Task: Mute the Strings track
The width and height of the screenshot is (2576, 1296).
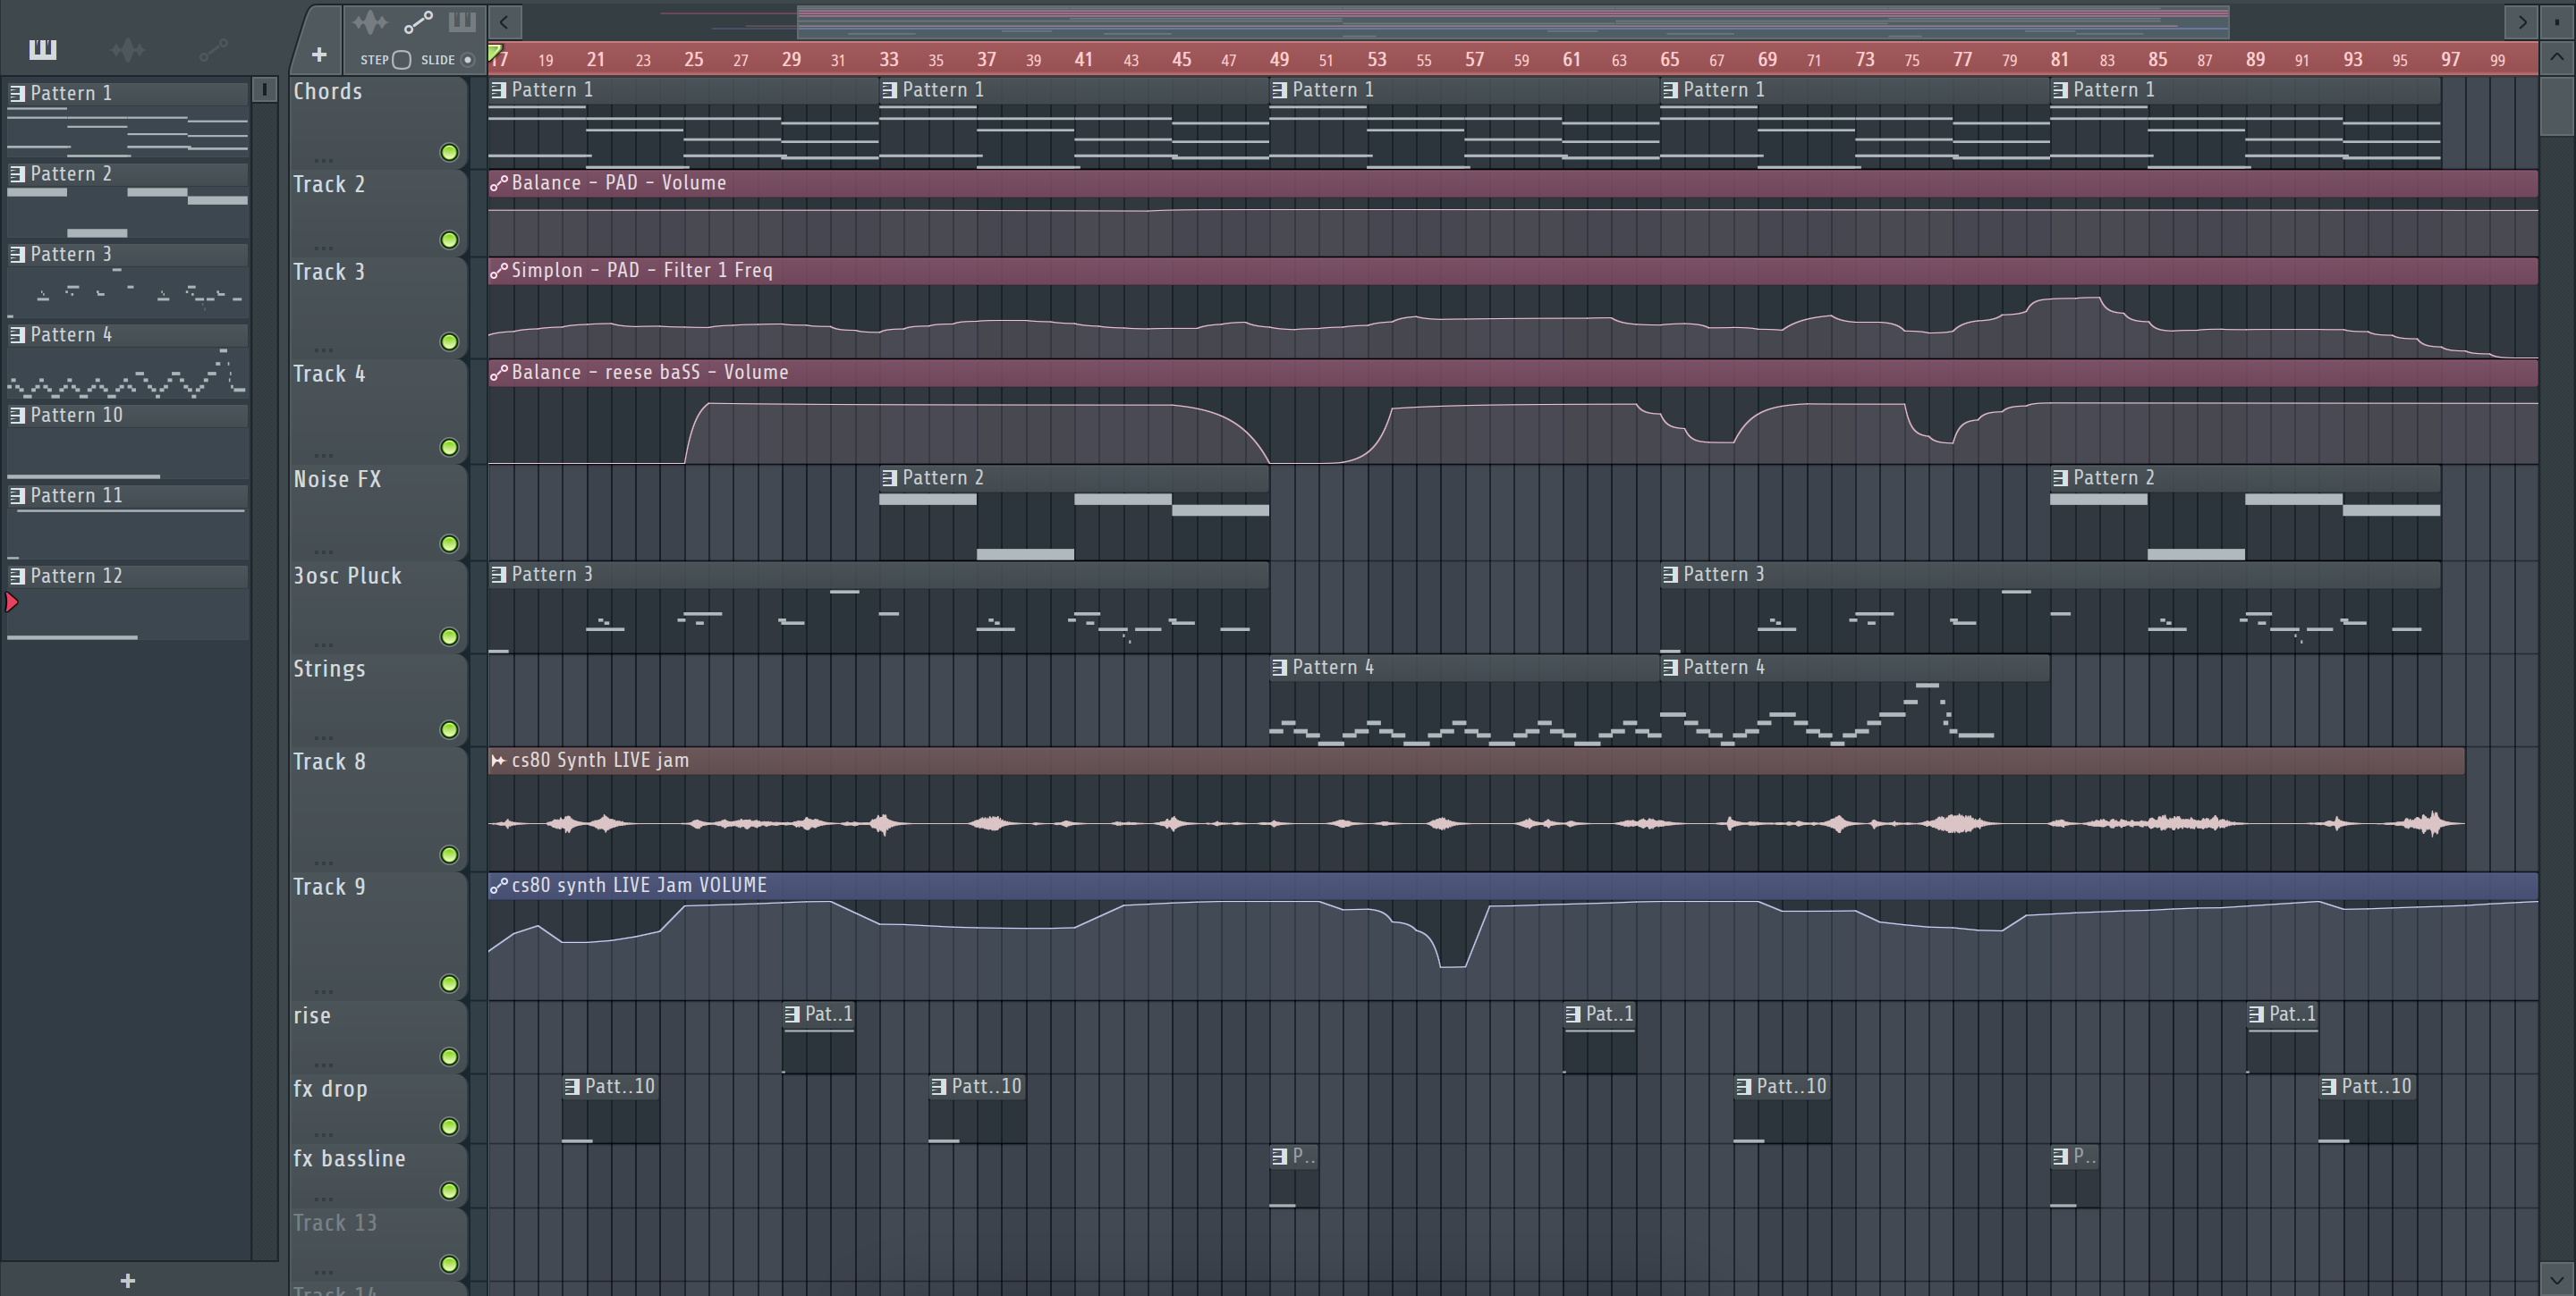Action: coord(450,729)
